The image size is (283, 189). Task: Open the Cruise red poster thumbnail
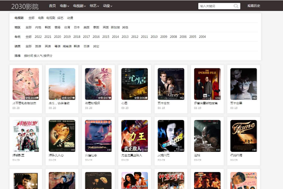pos(98,136)
